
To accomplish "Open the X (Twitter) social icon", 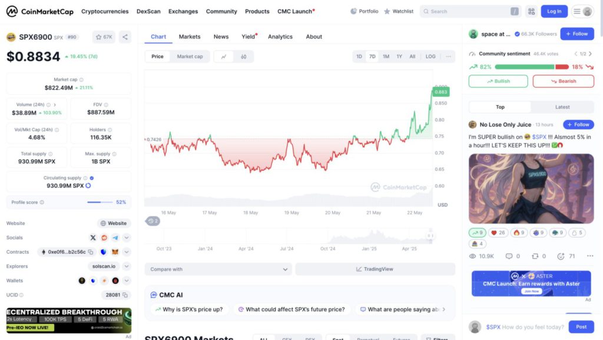I will [93, 238].
